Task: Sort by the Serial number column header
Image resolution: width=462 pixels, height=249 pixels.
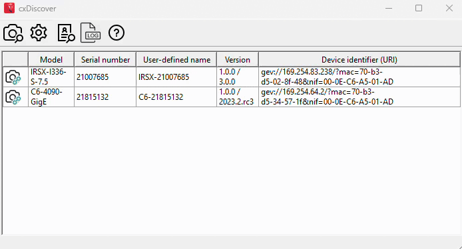Action: (105, 59)
